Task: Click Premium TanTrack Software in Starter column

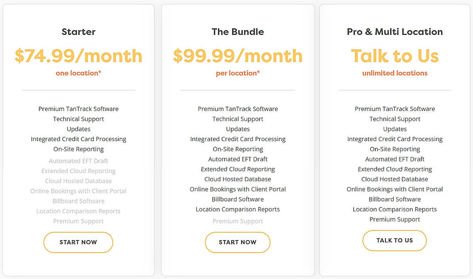Action: click(78, 109)
